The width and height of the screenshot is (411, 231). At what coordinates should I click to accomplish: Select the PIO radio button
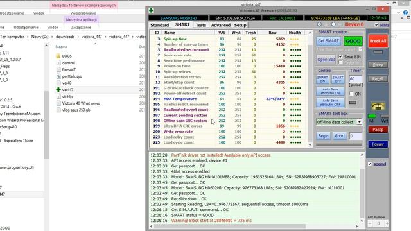point(333,24)
